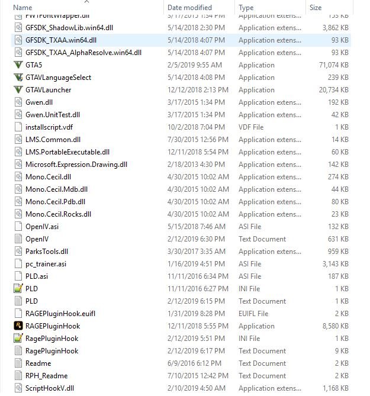Click the Gwen.UnitTest.dll file icon
Screen dimensions: 370x396
(x=18, y=115)
